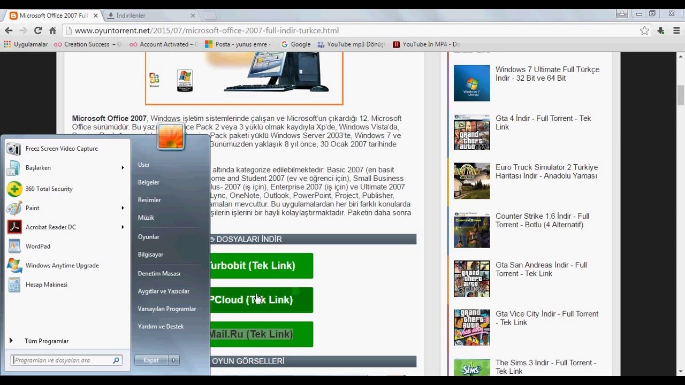Viewport: 685px width, 385px height.
Task: Expand Paint recent files arrow
Action: point(123,208)
